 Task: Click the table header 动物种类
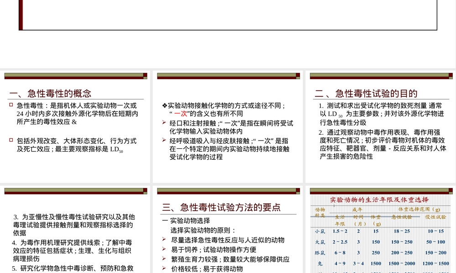320,212
